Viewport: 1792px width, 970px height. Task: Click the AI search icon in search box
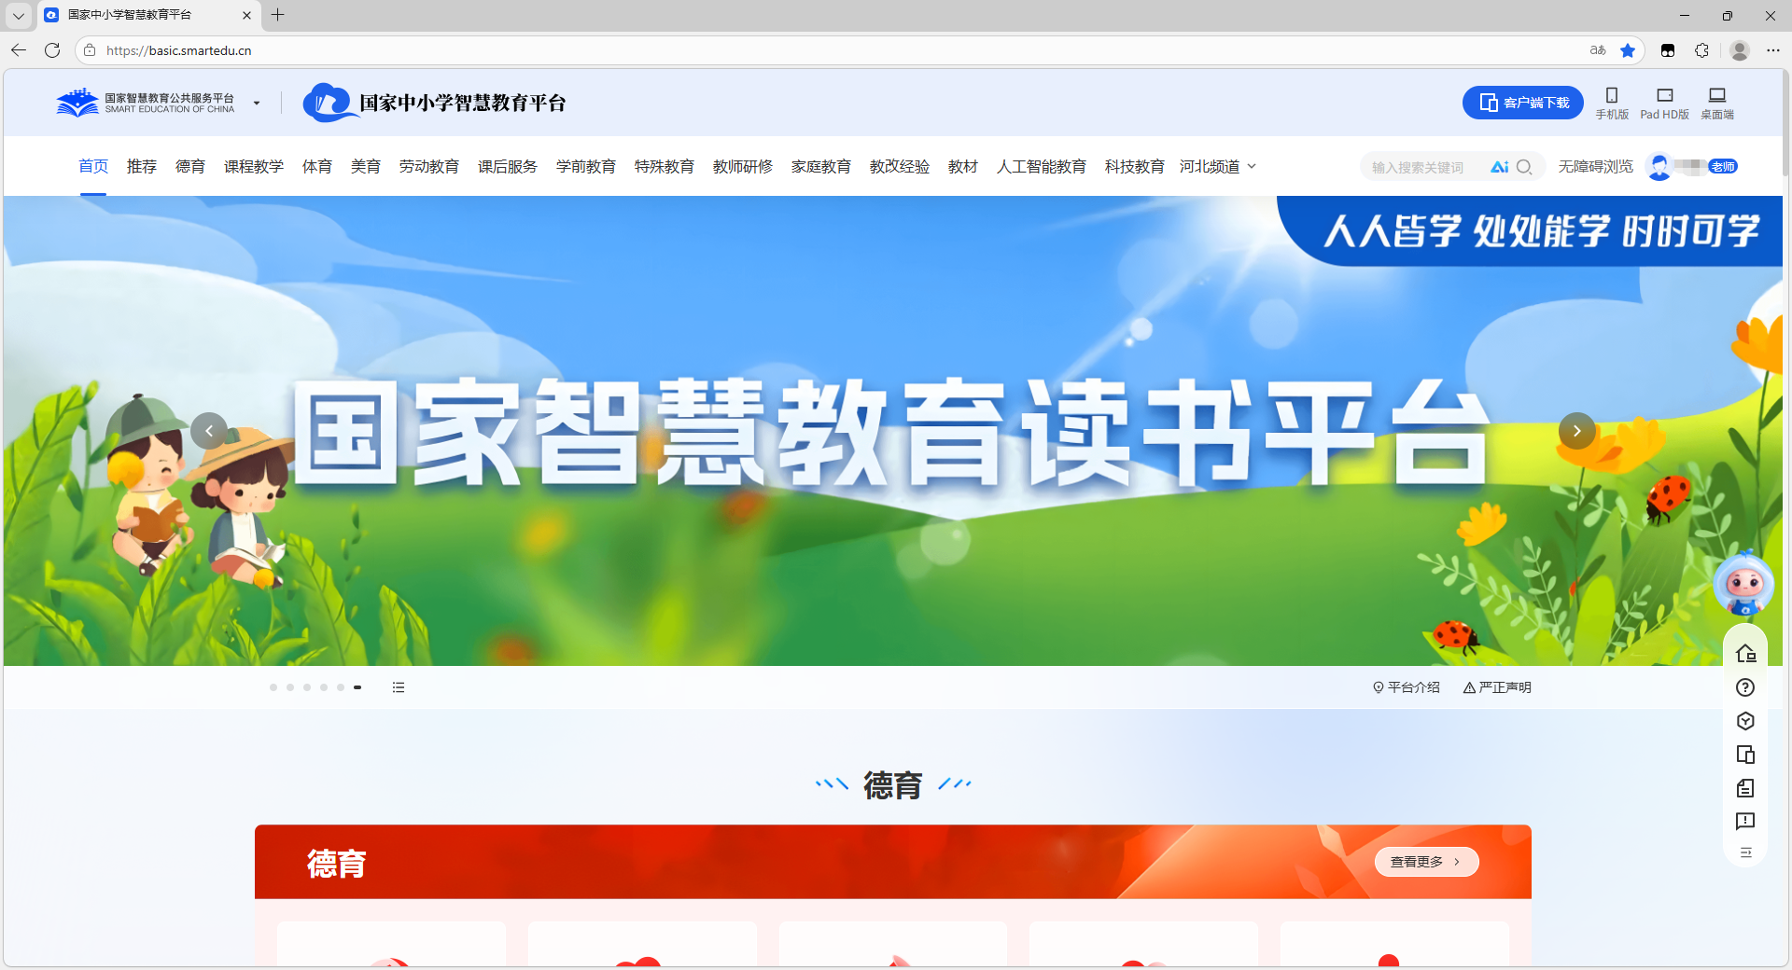point(1499,167)
